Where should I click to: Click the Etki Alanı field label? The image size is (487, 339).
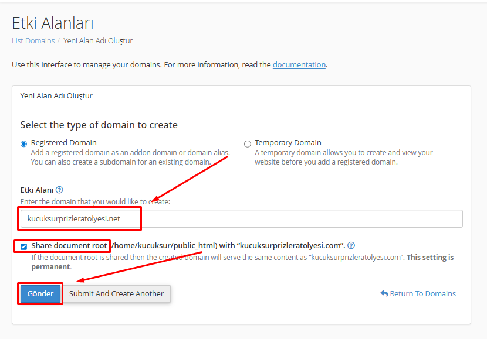coord(37,190)
